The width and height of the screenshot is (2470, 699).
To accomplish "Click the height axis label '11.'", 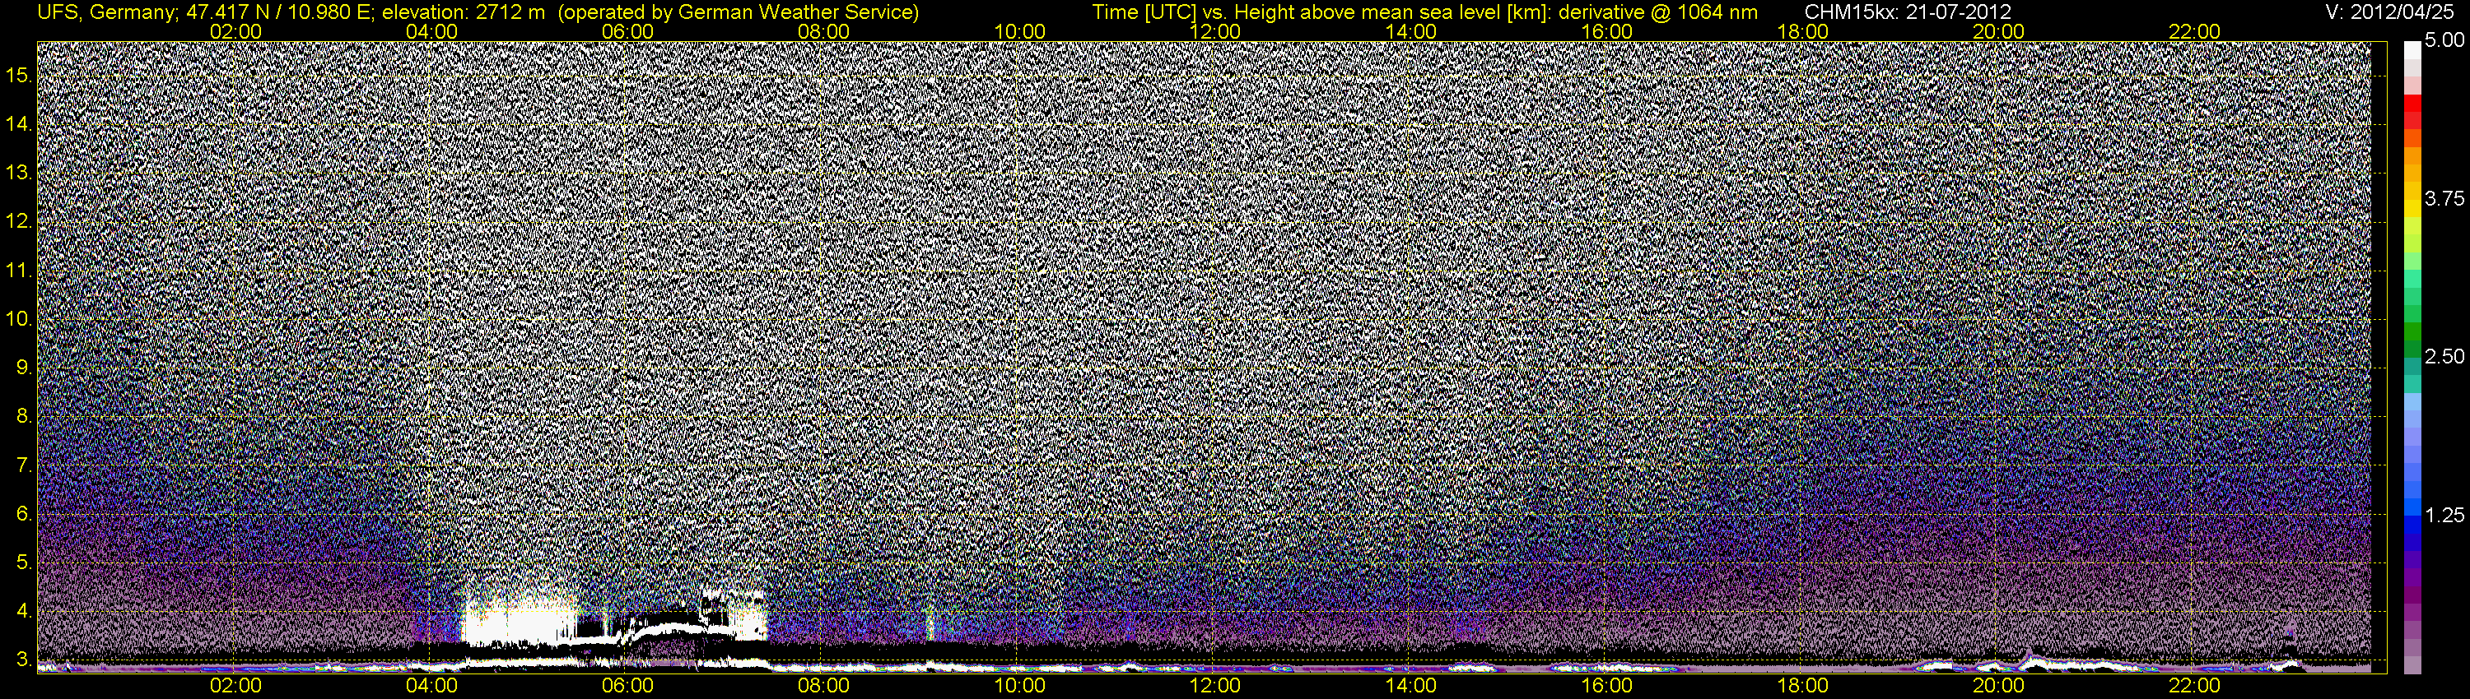I will pyautogui.click(x=18, y=270).
